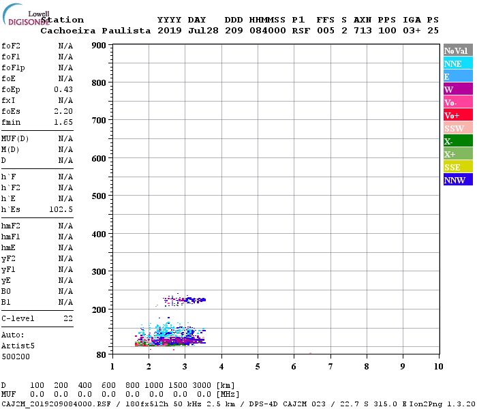
Task: Click the 3000 km distance column header
Action: (202, 385)
